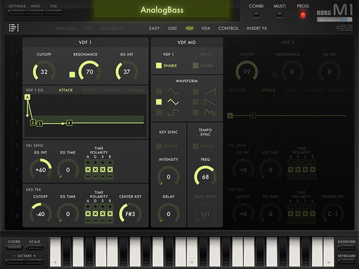
Task: Click the R node in VDF 2 EG graph
Action: pos(253,116)
